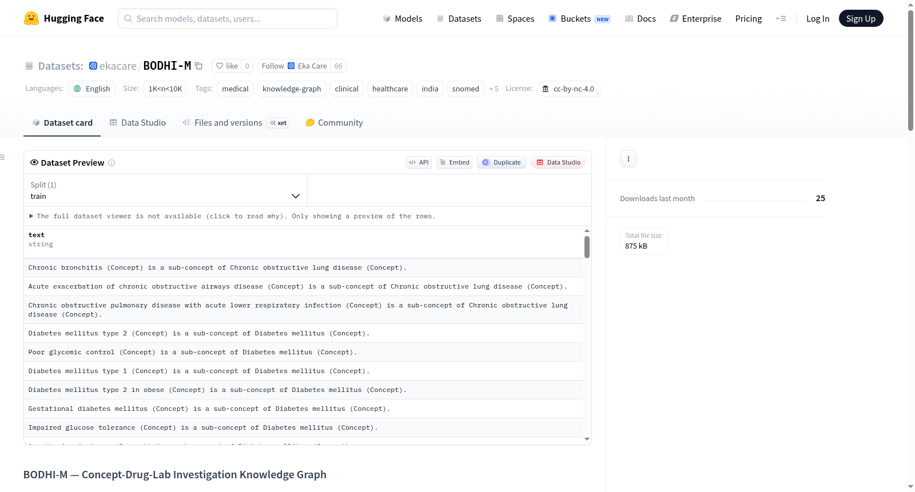This screenshot has width=915, height=492.
Task: Click the Sign Up button
Action: coord(861,18)
